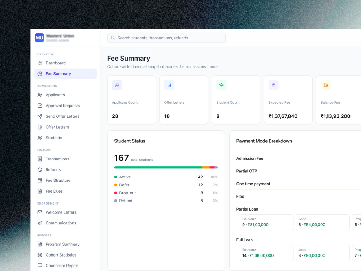361x271 pixels.
Task: Click the Students people icon
Action: pyautogui.click(x=40, y=138)
